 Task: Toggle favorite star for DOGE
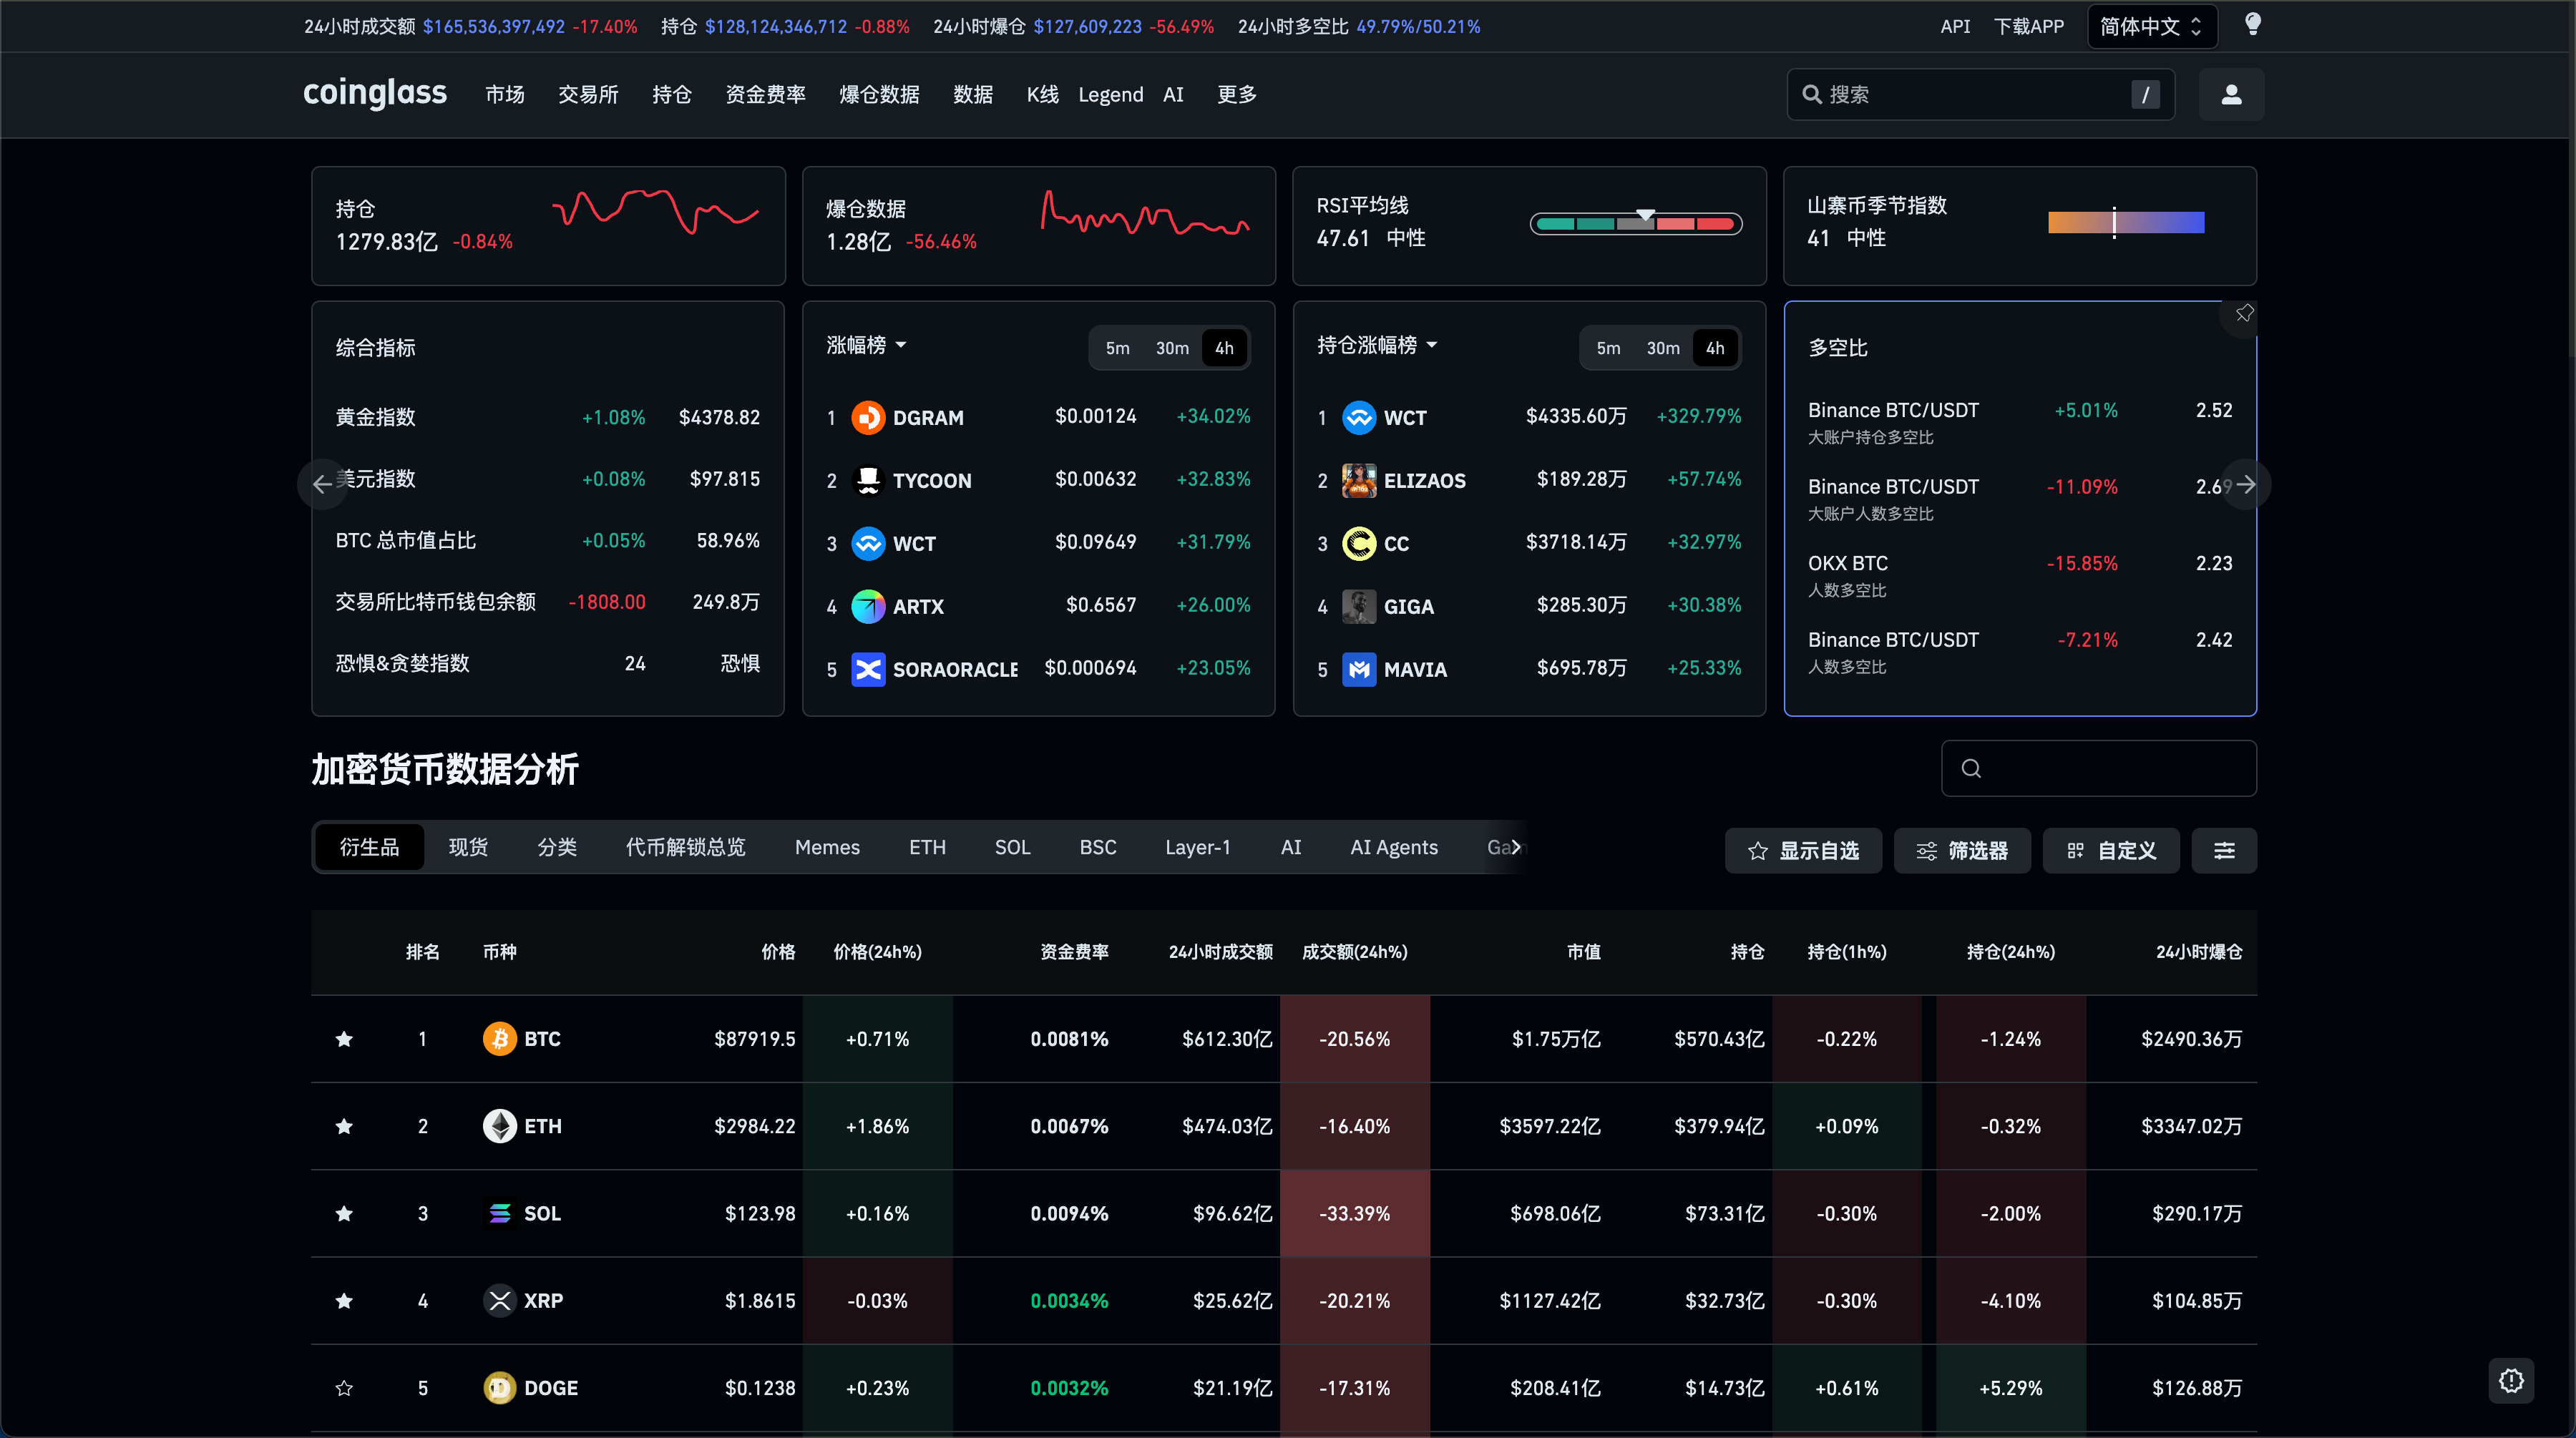344,1388
